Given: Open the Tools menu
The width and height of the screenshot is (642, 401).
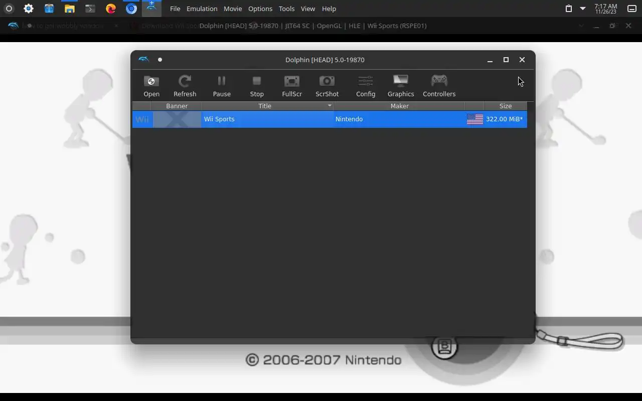Looking at the screenshot, I should click(x=286, y=9).
